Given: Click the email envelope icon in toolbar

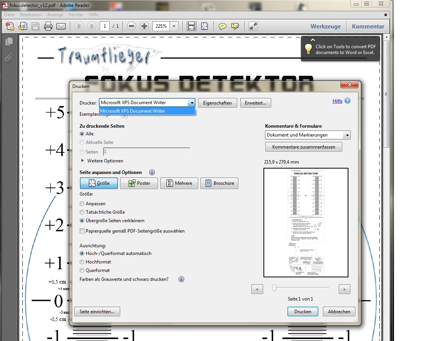Looking at the screenshot, I should coord(61,26).
